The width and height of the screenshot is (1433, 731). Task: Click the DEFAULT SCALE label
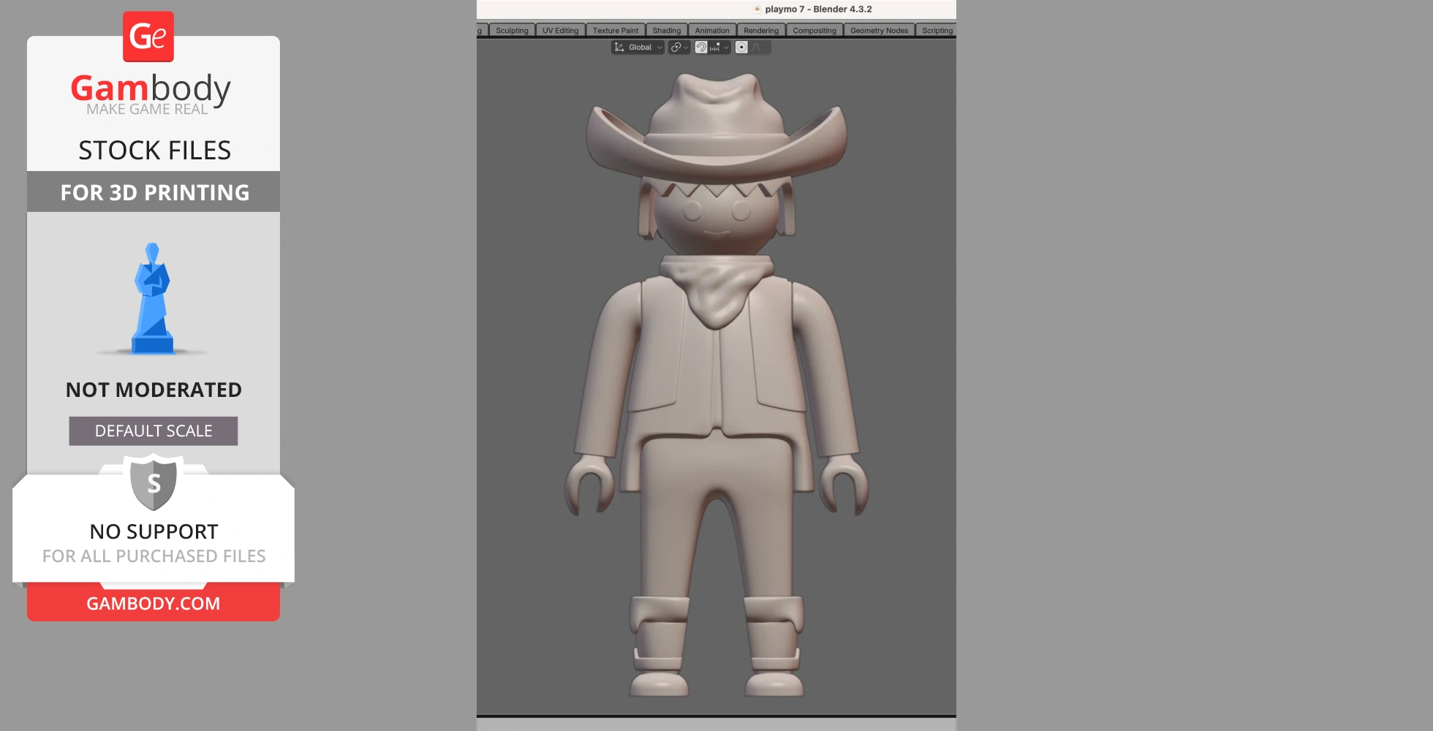(x=153, y=431)
